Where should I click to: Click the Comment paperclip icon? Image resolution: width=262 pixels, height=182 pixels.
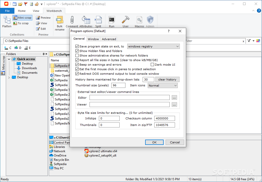coord(72,20)
